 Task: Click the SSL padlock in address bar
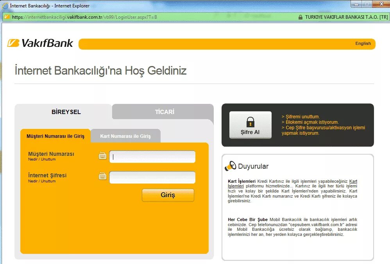[x=301, y=17]
